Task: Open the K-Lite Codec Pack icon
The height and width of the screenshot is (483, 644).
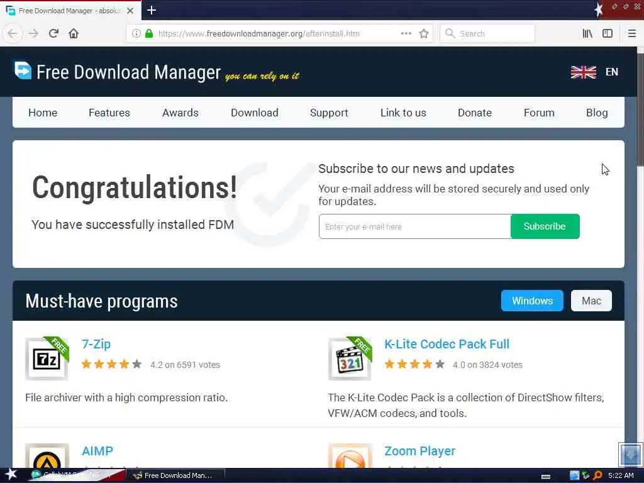Action: click(350, 358)
